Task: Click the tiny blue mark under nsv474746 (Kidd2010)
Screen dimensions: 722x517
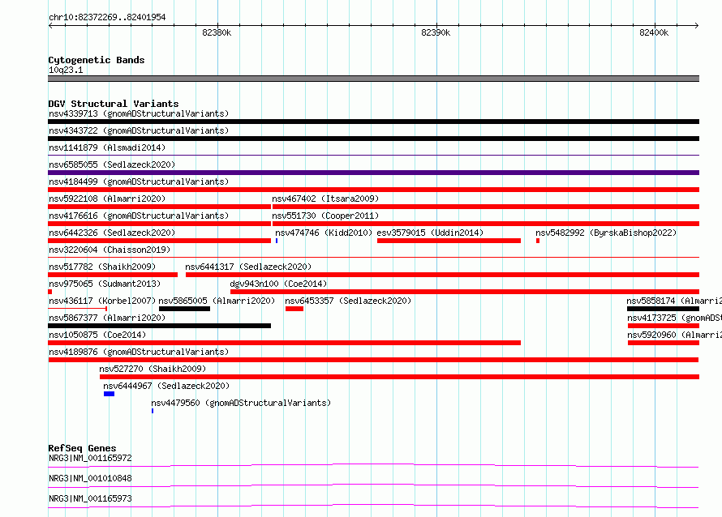Action: click(x=277, y=241)
